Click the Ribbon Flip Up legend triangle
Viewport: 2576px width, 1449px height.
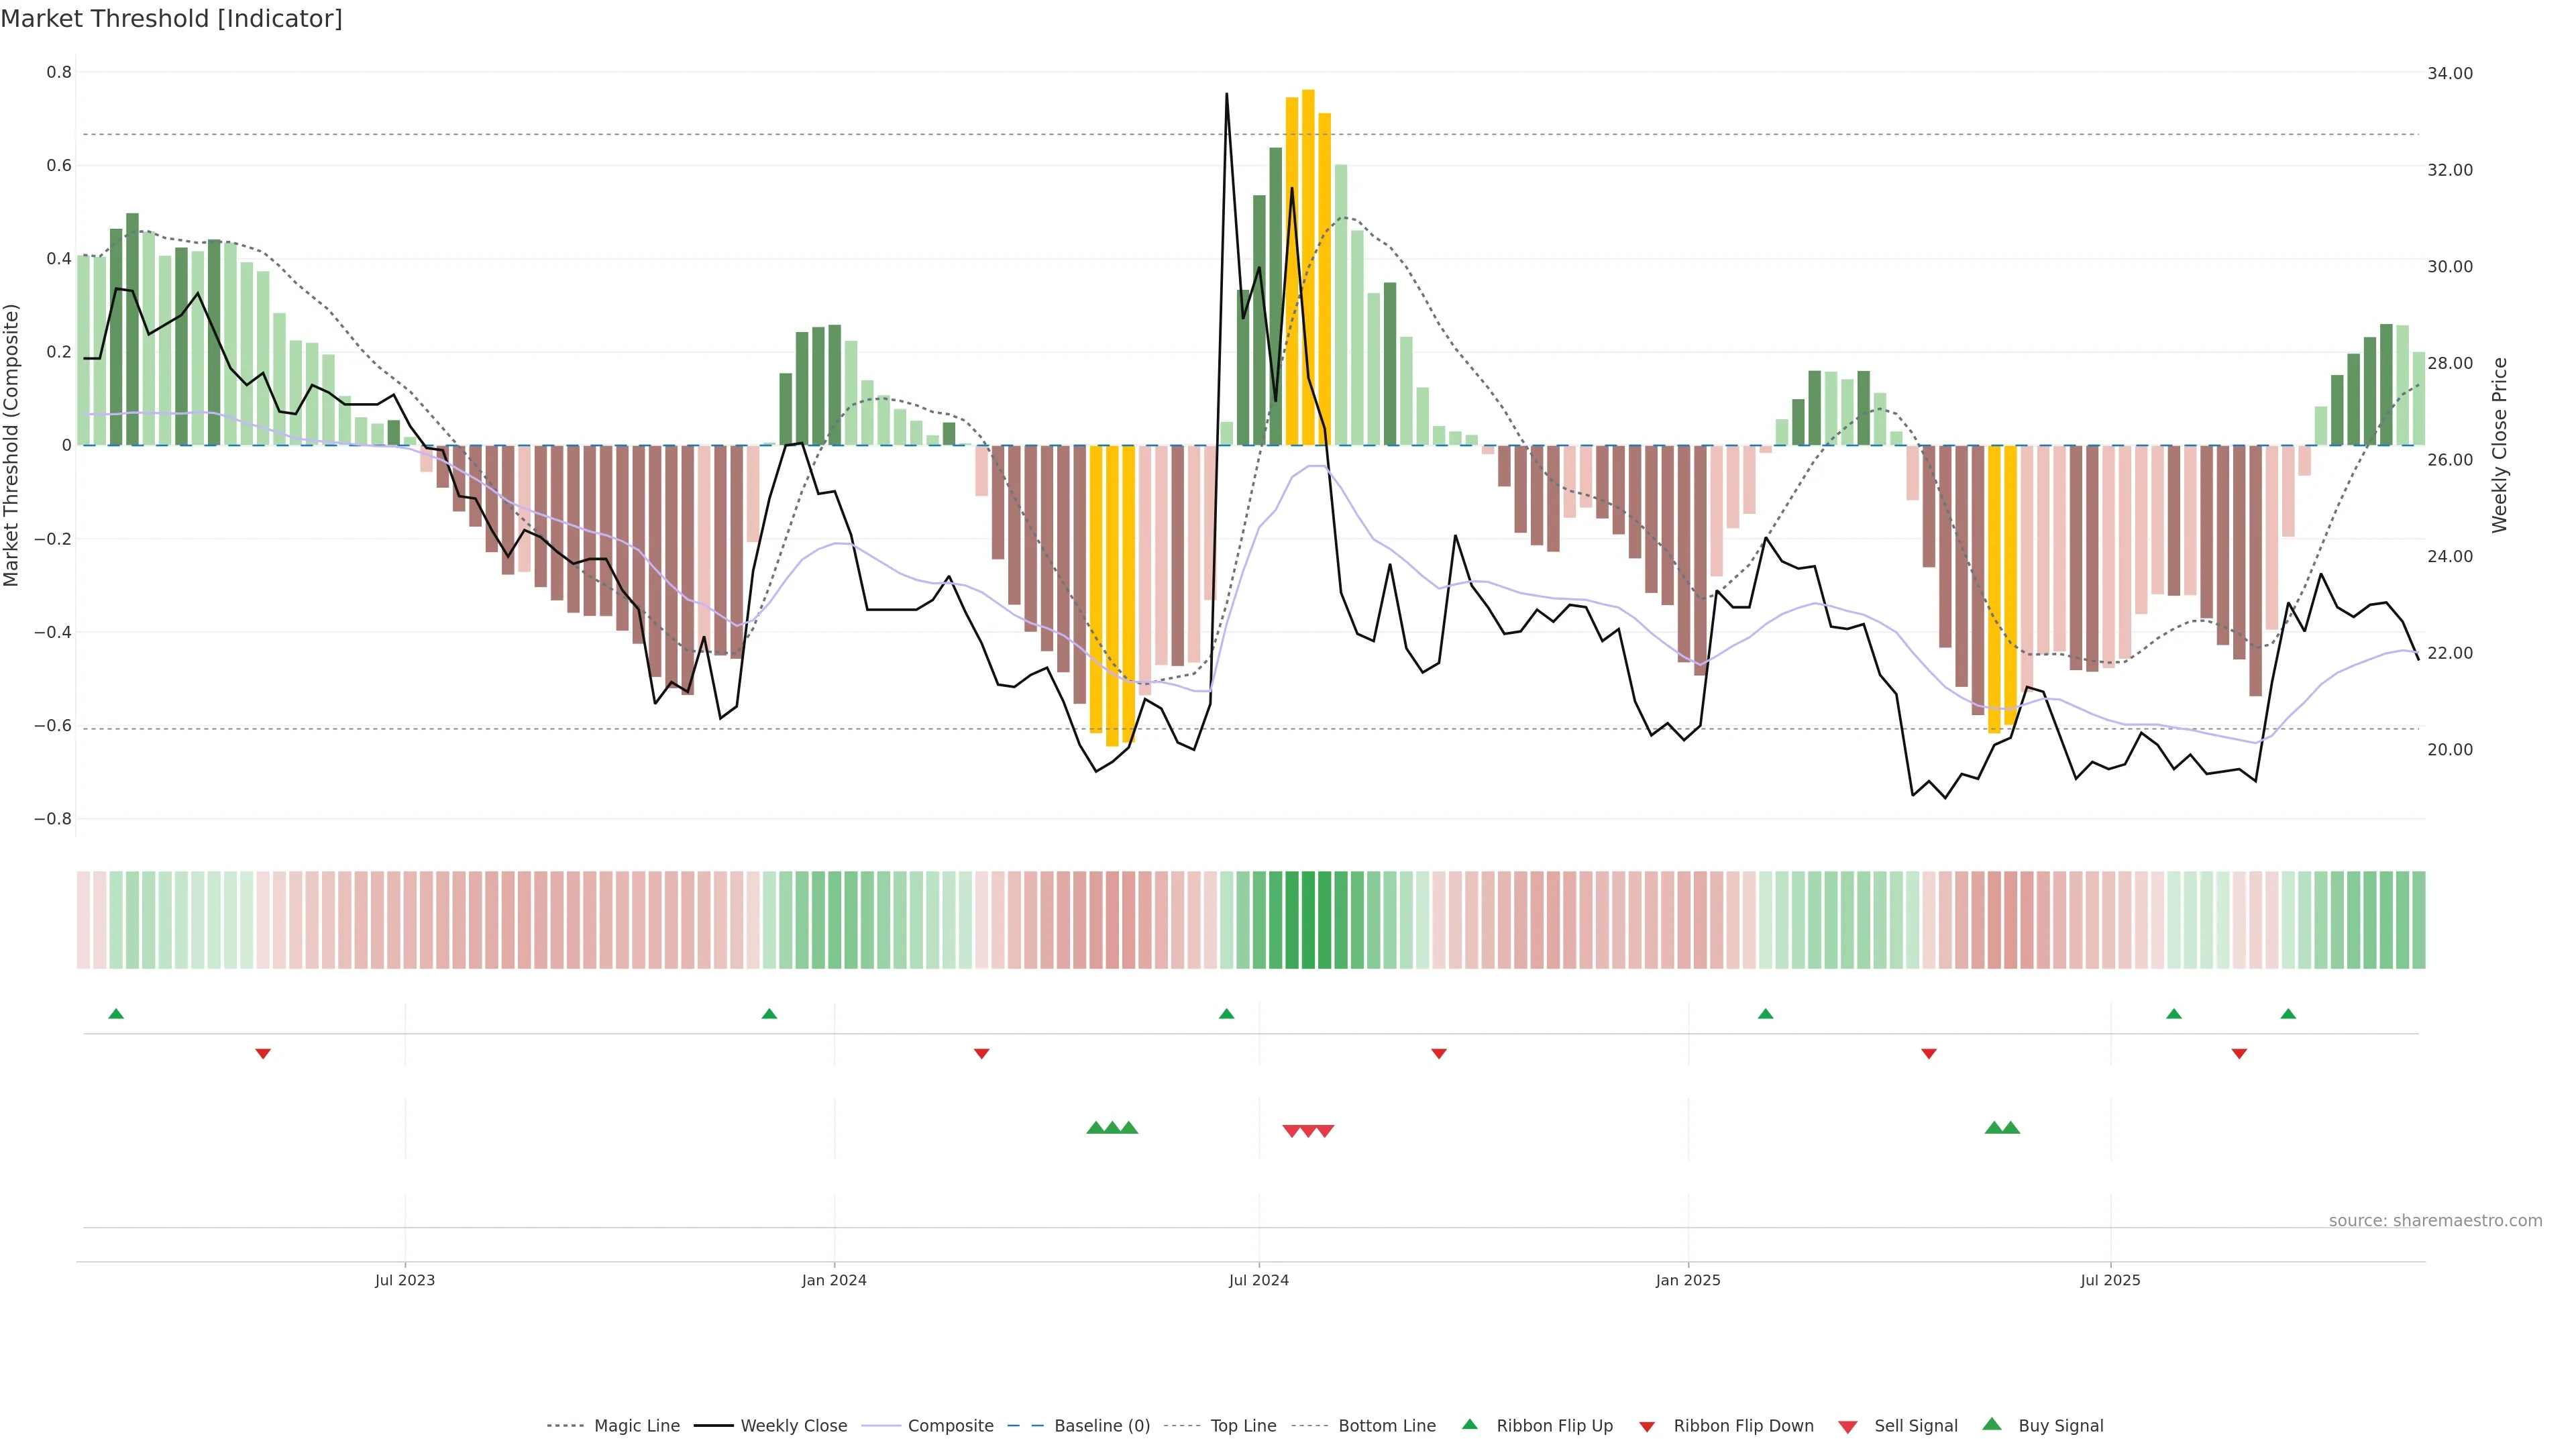1469,1424
